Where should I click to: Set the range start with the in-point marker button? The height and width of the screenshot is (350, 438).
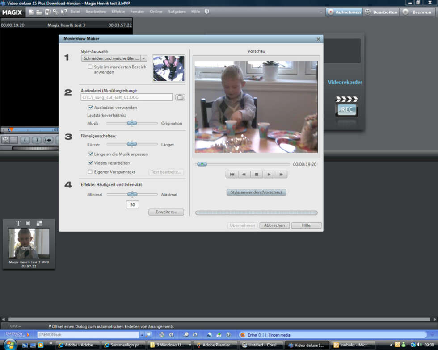25,140
